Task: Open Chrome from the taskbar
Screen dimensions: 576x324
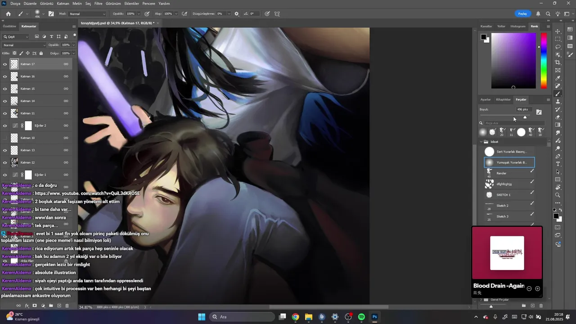Action: coord(296,317)
